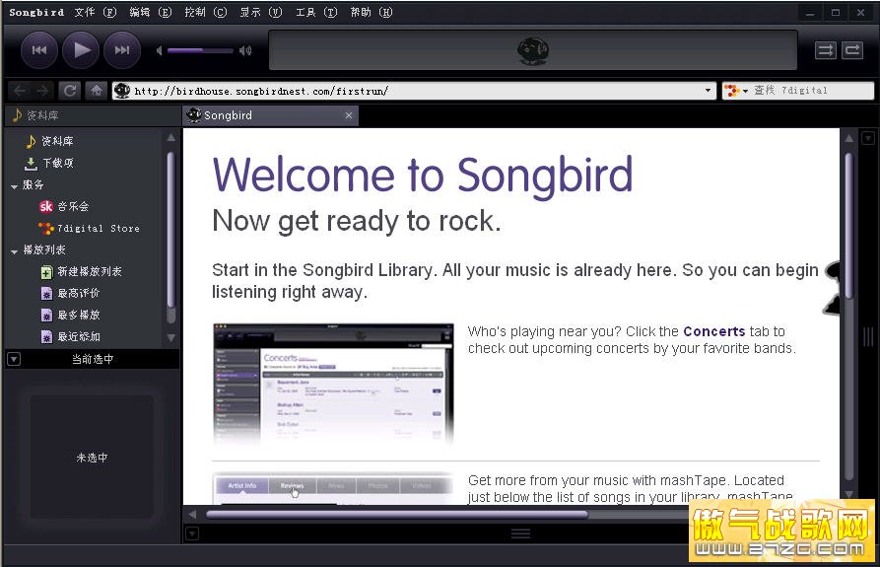
Task: Play the current track
Action: point(81,50)
